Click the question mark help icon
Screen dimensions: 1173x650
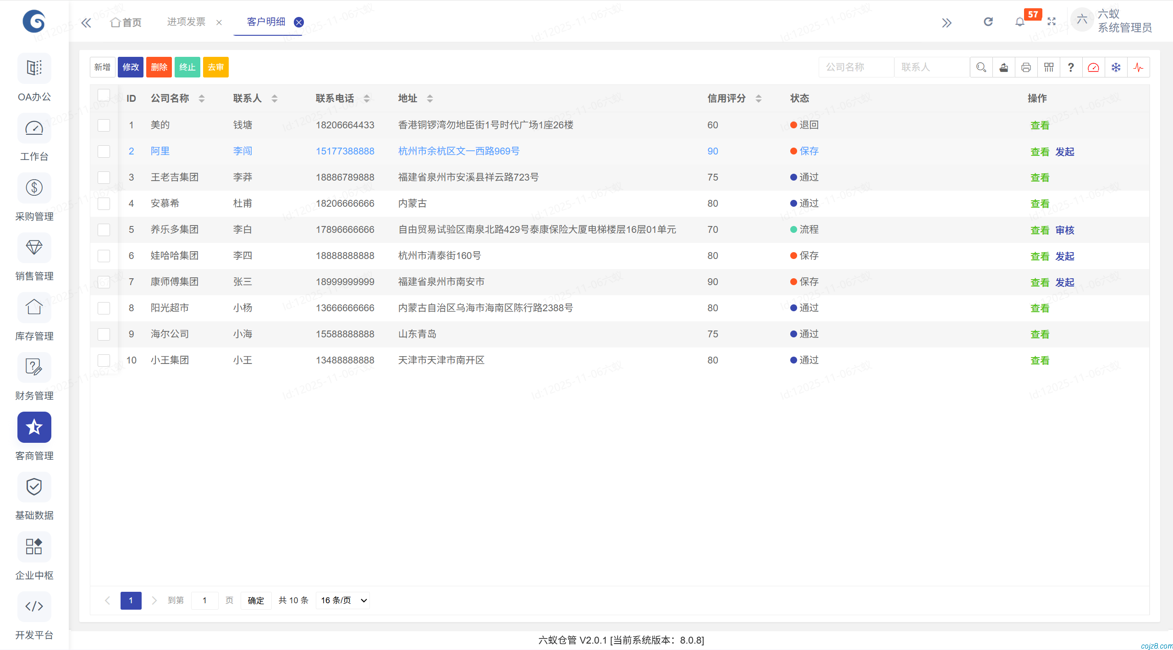pyautogui.click(x=1071, y=67)
